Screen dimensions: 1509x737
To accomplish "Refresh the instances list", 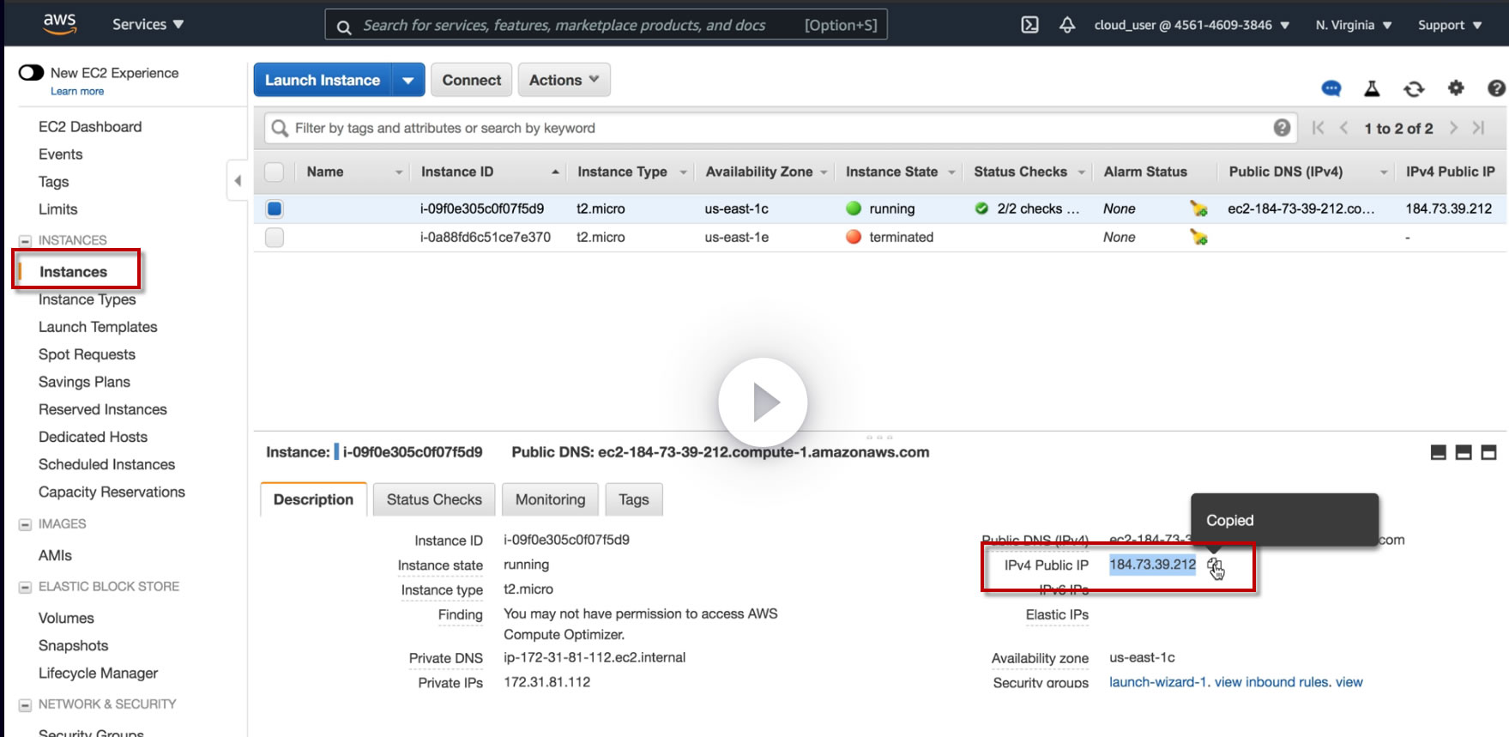I will click(x=1414, y=88).
